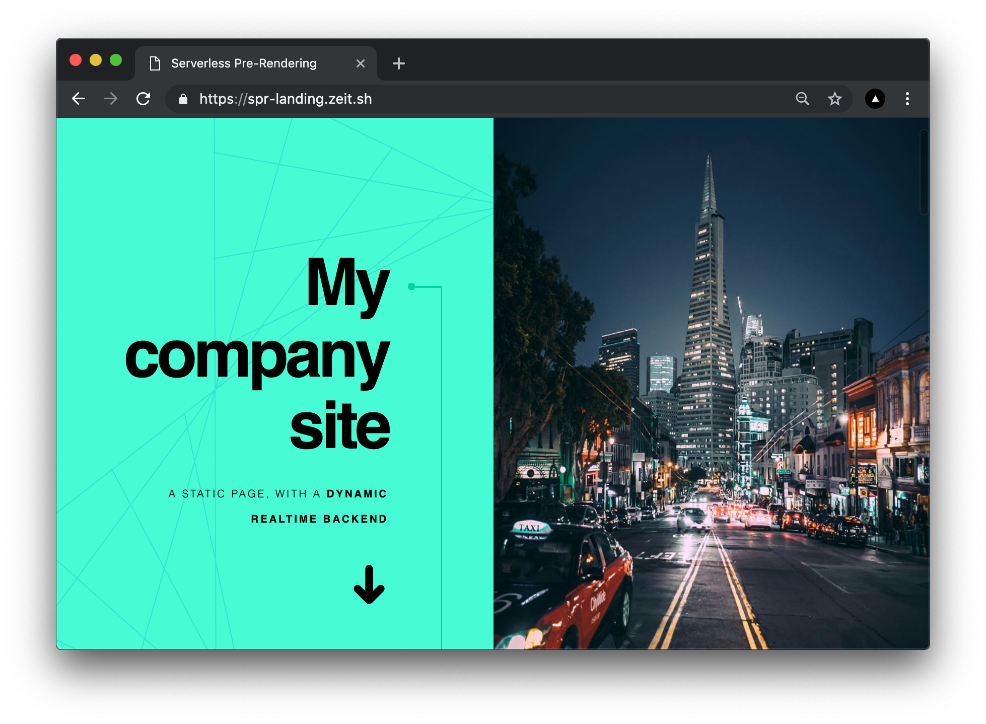Click the back navigation arrow
The width and height of the screenshot is (986, 724).
click(79, 99)
